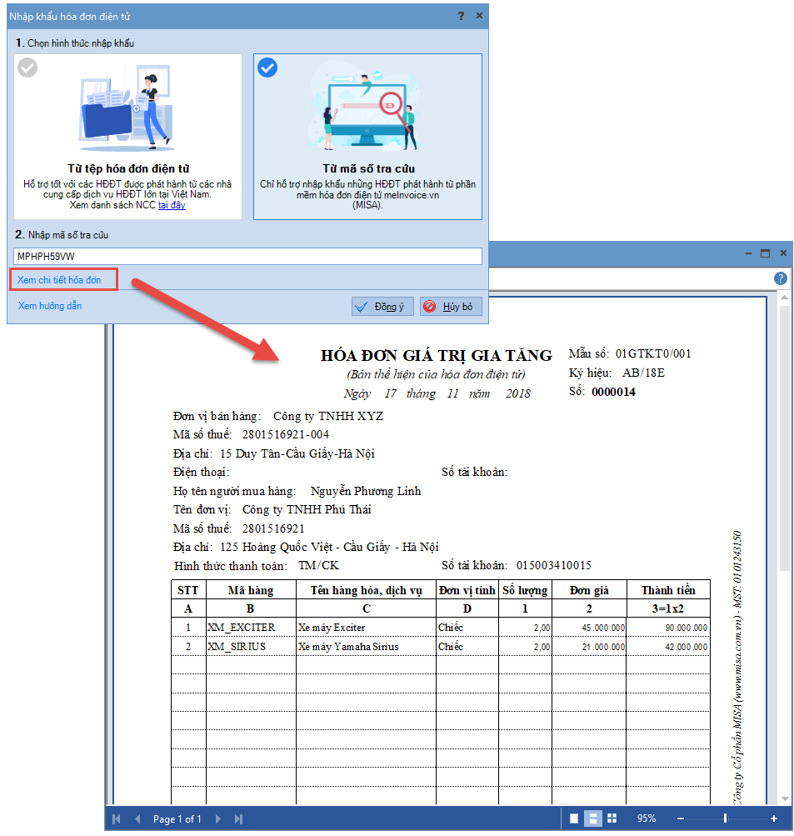This screenshot has height=836, width=794.
Task: Open 'Xem chi tiết hóa đơn' link
Action: [x=59, y=280]
